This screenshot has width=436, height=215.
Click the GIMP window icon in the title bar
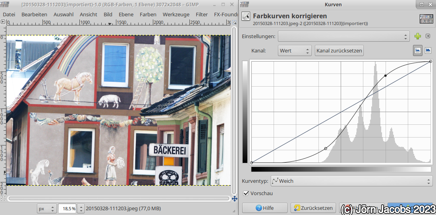click(4, 4)
